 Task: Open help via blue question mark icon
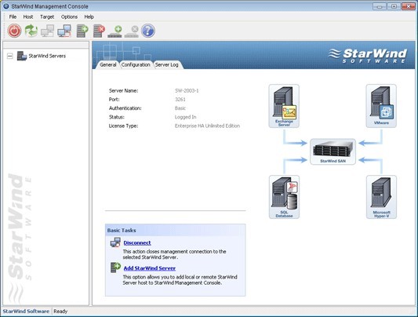[x=148, y=31]
